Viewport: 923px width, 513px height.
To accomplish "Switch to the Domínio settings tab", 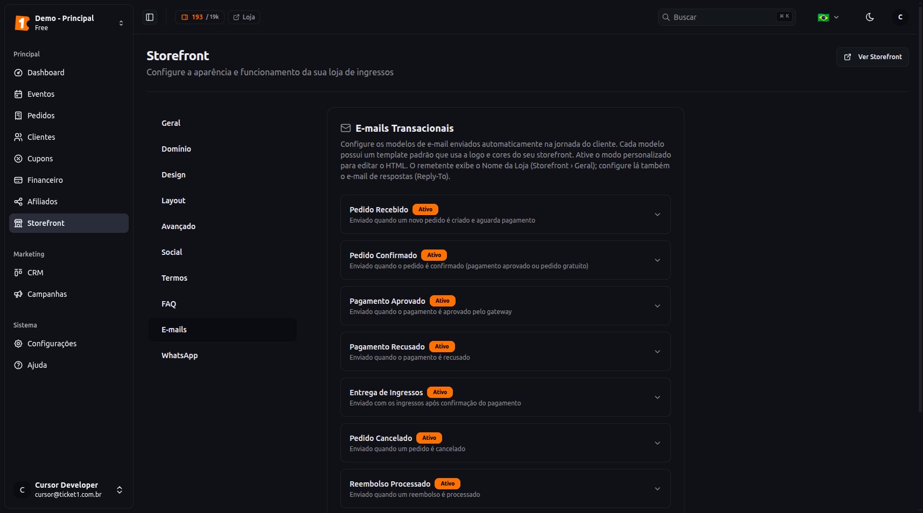I will click(222, 149).
